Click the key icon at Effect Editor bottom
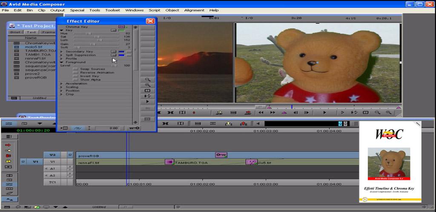 tap(135, 128)
